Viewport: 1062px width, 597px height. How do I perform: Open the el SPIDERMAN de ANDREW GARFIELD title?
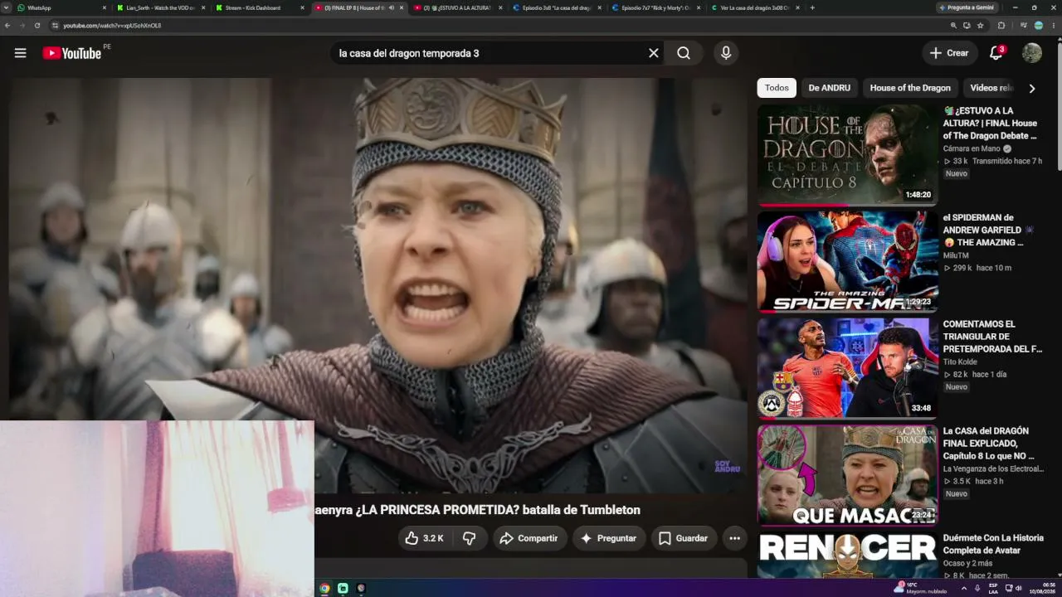[x=987, y=230]
